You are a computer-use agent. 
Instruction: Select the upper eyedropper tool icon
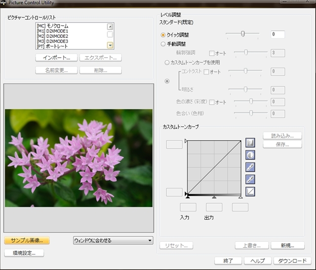click(250, 167)
